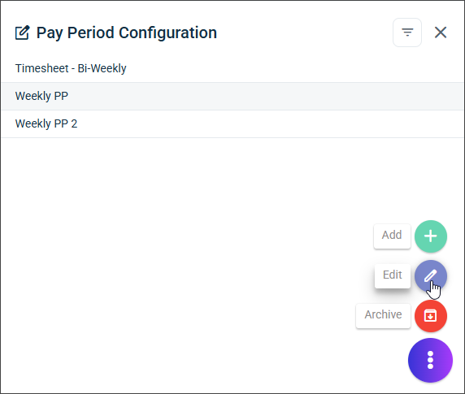Select the Timesheet - Bi-Weekly entry
Image resolution: width=465 pixels, height=394 pixels.
point(232,68)
